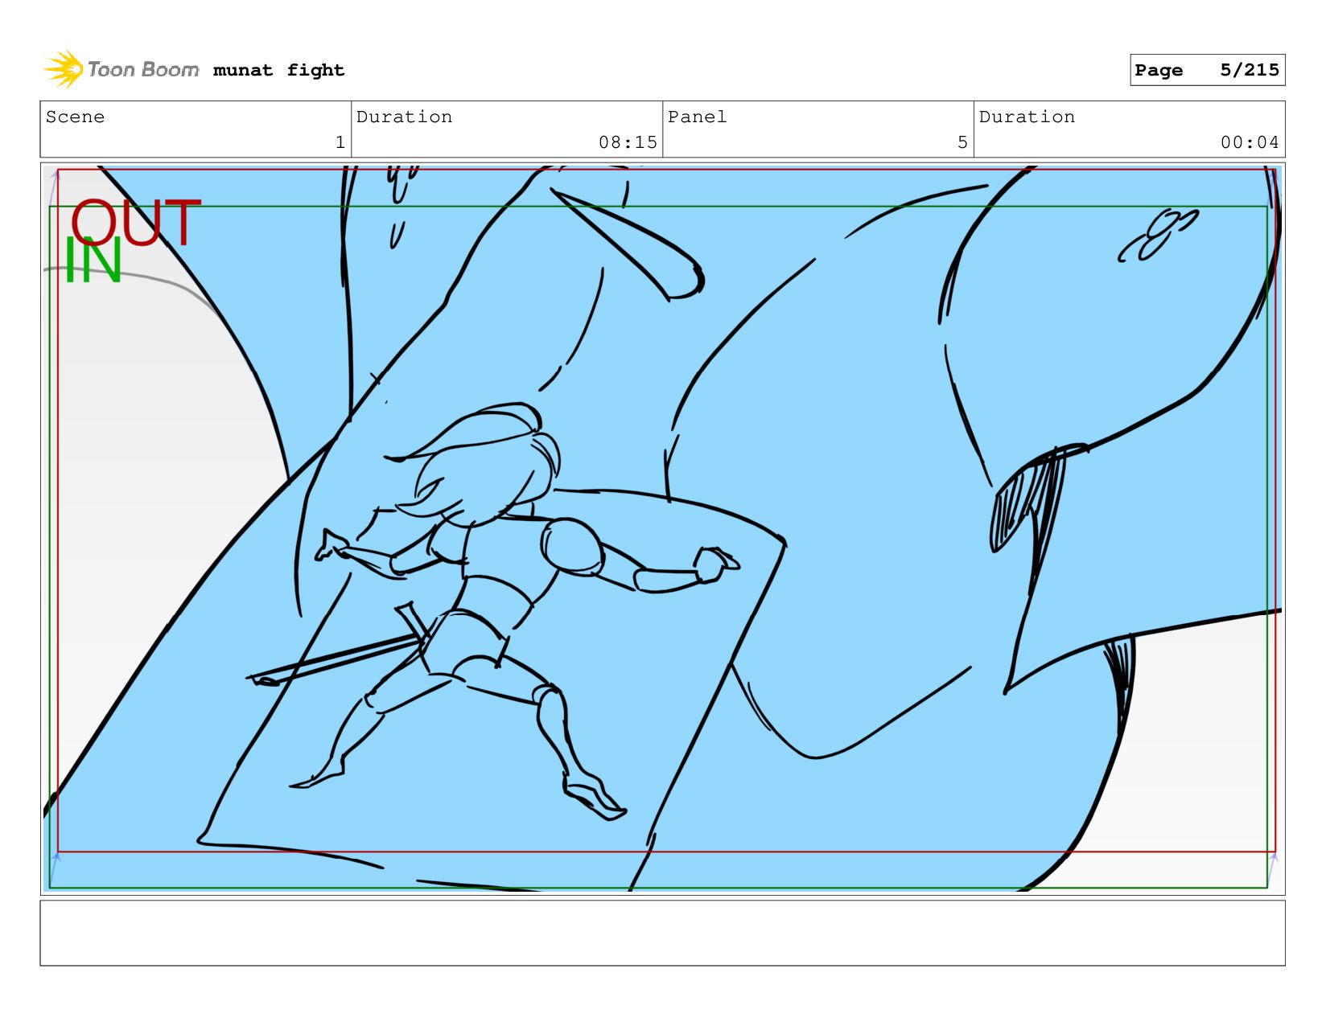Image resolution: width=1326 pixels, height=1026 pixels.
Task: Click the 'Scene' header label
Action: [75, 117]
